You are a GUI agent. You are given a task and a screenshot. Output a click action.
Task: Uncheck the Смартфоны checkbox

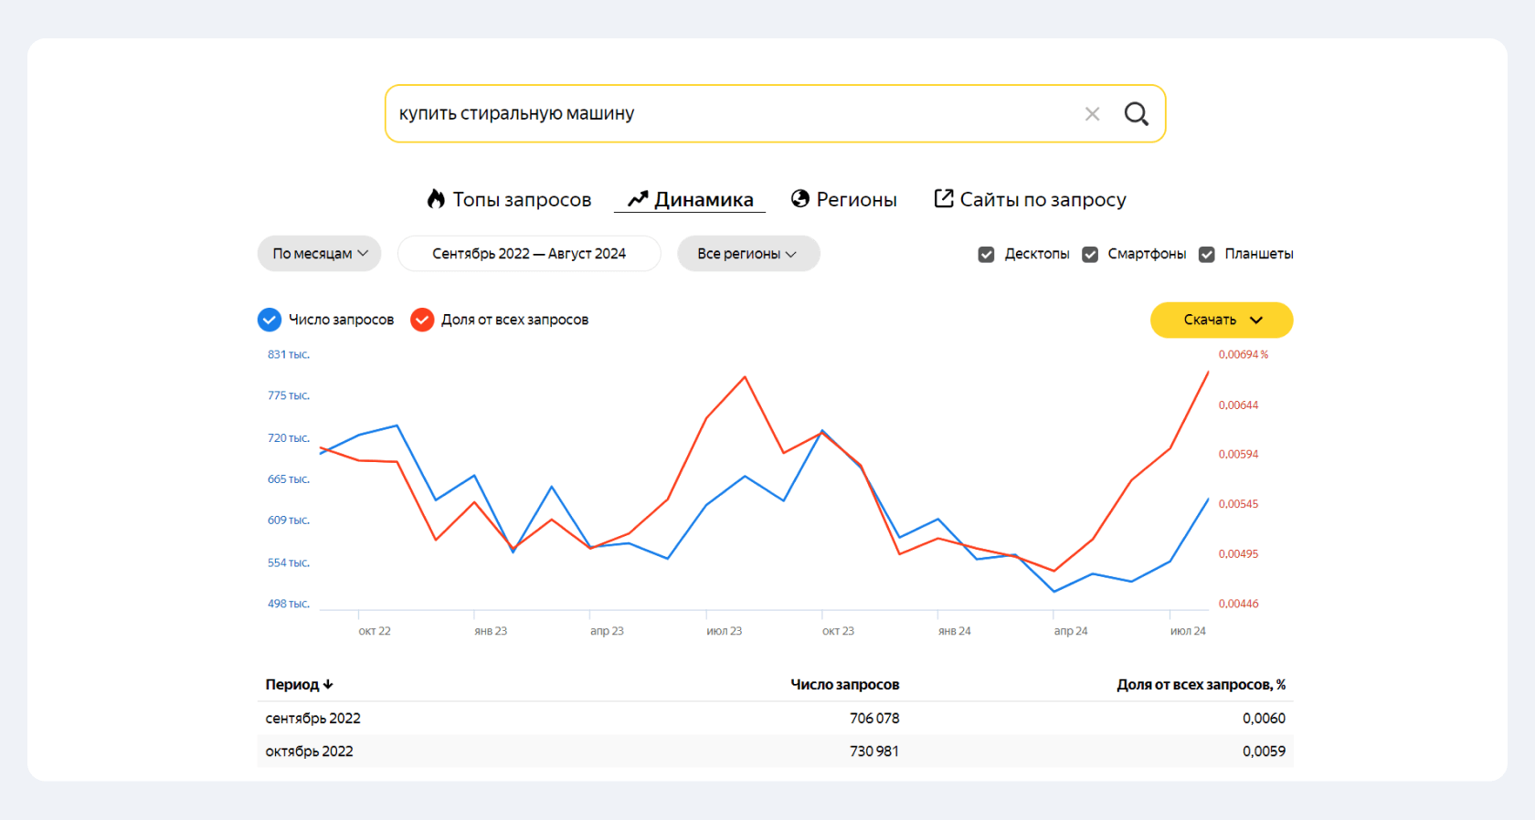[x=1090, y=255]
